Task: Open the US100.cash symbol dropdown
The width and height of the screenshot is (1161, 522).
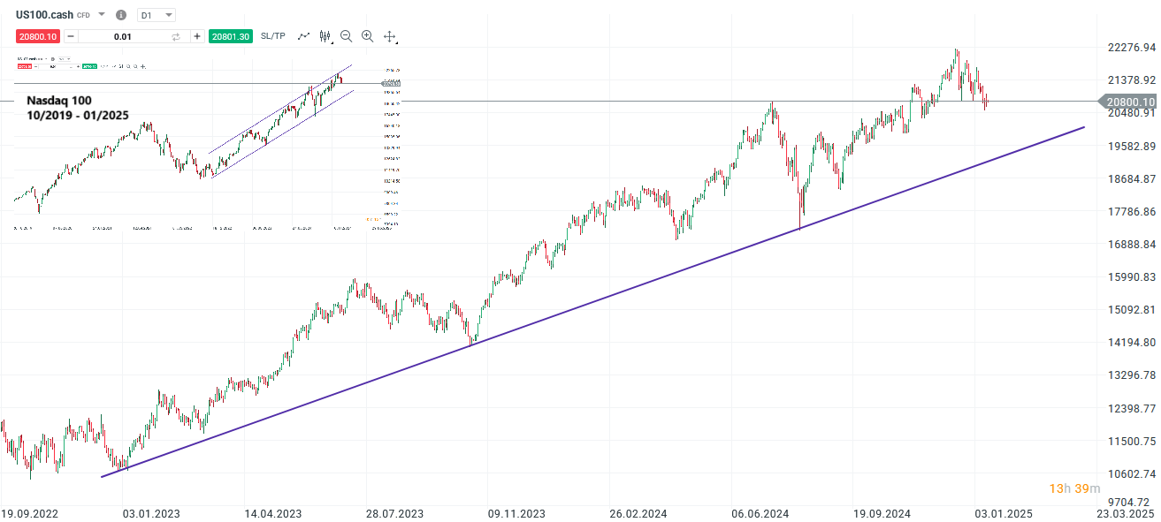Action: point(101,14)
